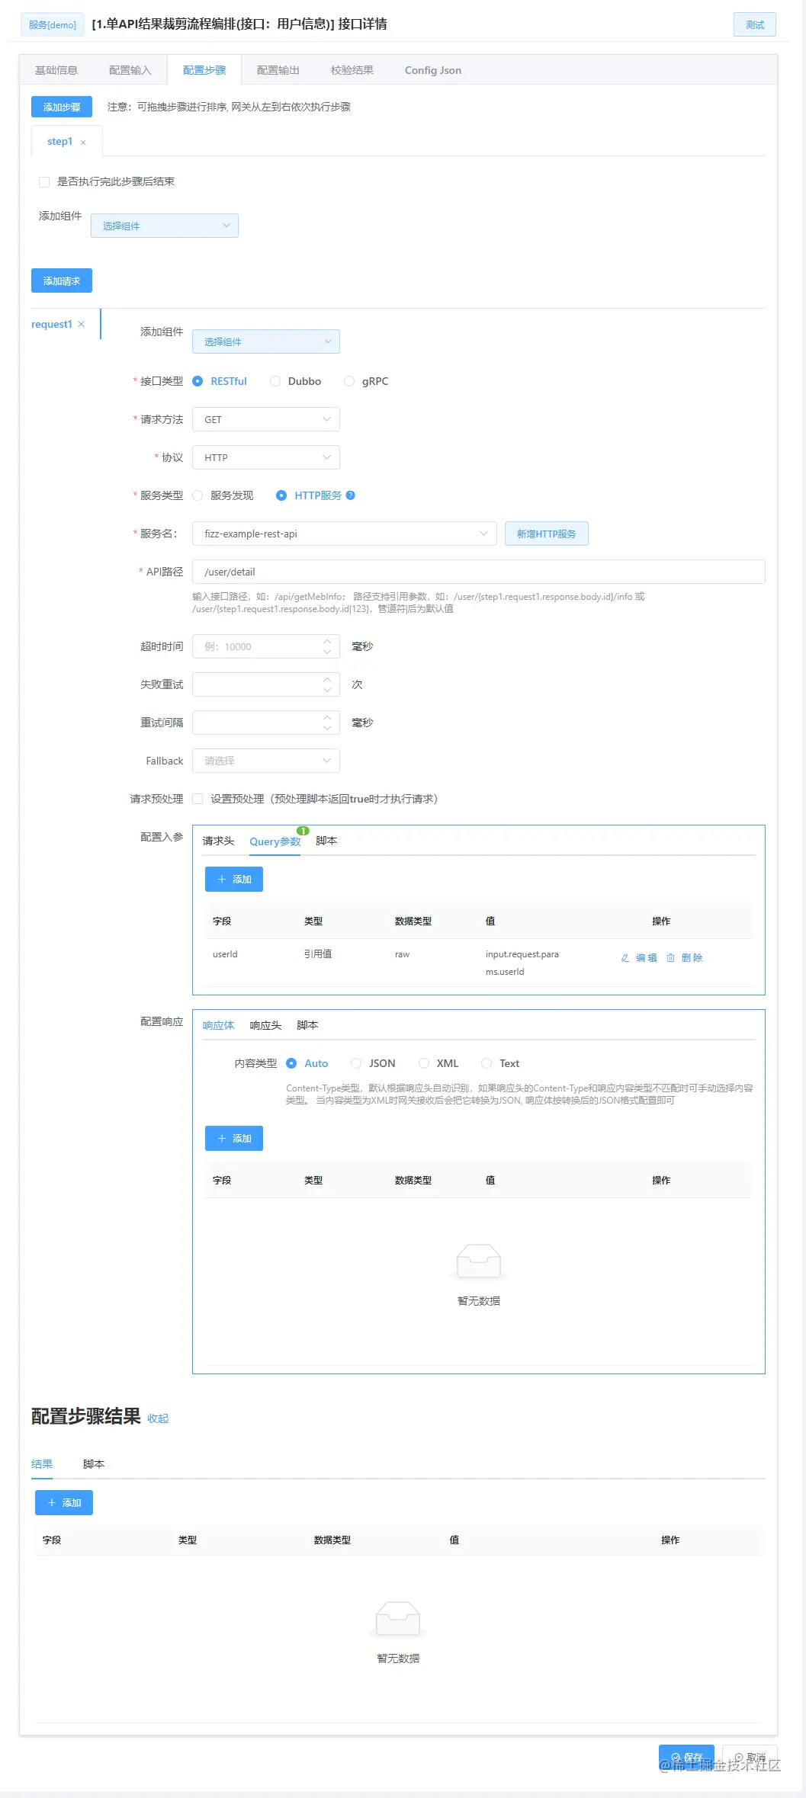Enable 设置预处理 checkbox
Viewport: 806px width, 1798px height.
pyautogui.click(x=197, y=799)
